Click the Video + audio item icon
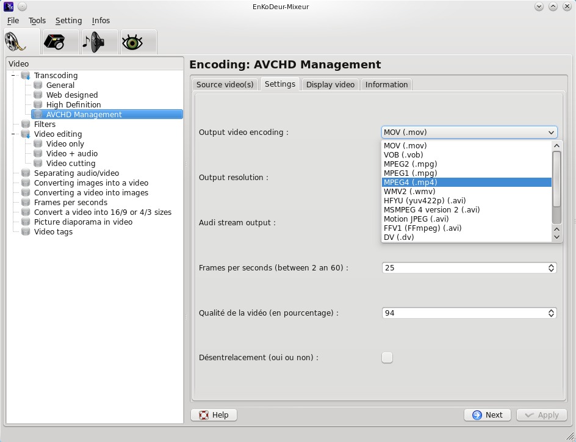Image resolution: width=576 pixels, height=442 pixels. 37,154
